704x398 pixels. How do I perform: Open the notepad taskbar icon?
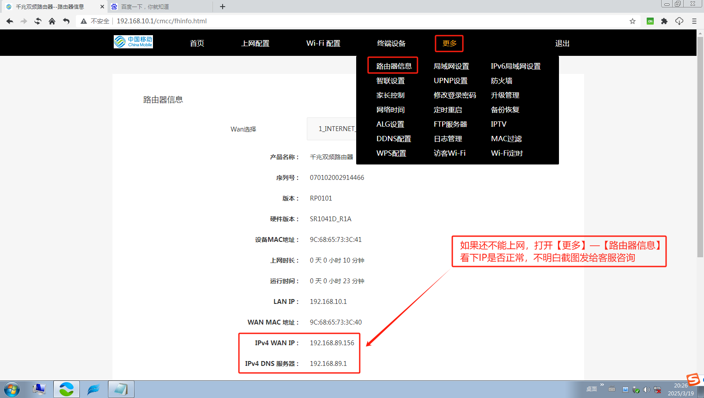[121, 390]
